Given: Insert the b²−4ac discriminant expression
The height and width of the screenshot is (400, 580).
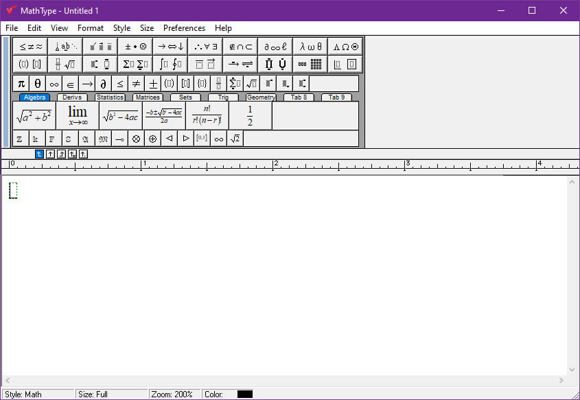Looking at the screenshot, I should (121, 116).
